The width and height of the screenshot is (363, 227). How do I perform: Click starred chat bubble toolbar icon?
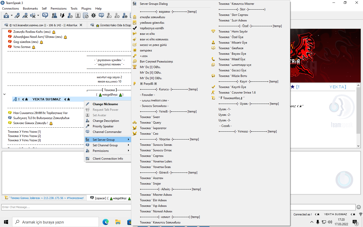(x=101, y=16)
